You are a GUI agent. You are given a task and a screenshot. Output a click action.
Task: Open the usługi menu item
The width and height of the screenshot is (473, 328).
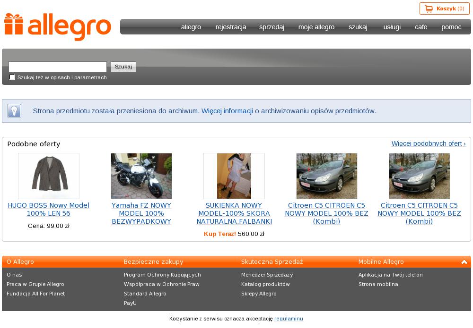pyautogui.click(x=392, y=27)
